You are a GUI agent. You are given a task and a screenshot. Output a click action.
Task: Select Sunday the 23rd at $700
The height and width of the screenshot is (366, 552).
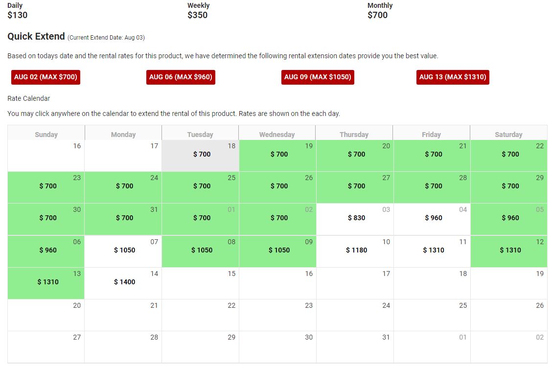(x=46, y=186)
